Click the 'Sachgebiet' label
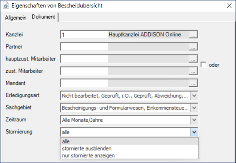Image resolution: width=236 pixels, height=163 pixels. (x=18, y=108)
